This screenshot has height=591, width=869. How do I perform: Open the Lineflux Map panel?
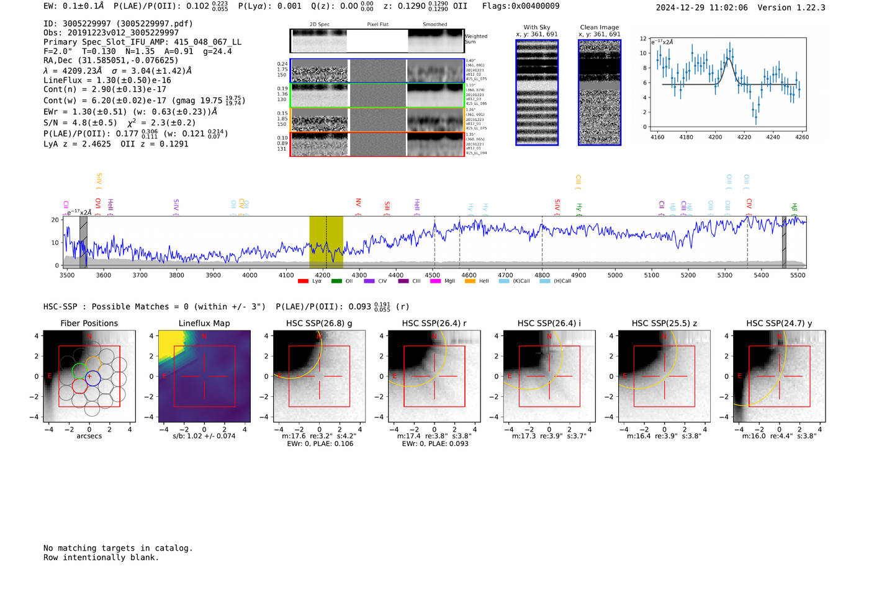click(204, 376)
